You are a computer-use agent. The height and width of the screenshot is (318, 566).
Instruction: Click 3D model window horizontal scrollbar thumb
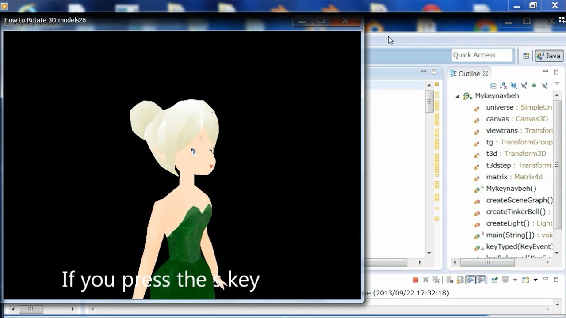click(x=31, y=310)
